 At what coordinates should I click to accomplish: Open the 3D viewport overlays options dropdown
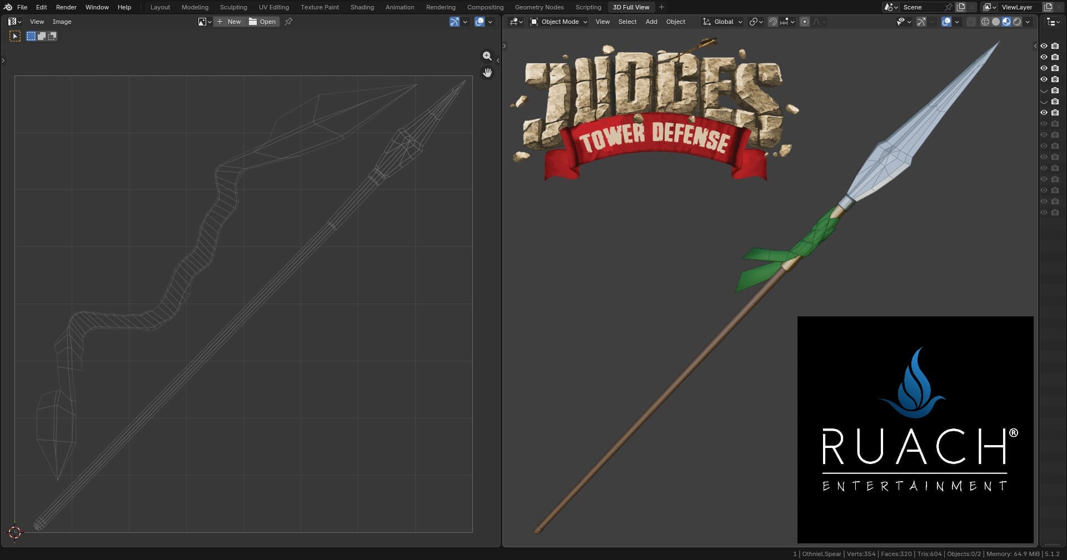[957, 22]
